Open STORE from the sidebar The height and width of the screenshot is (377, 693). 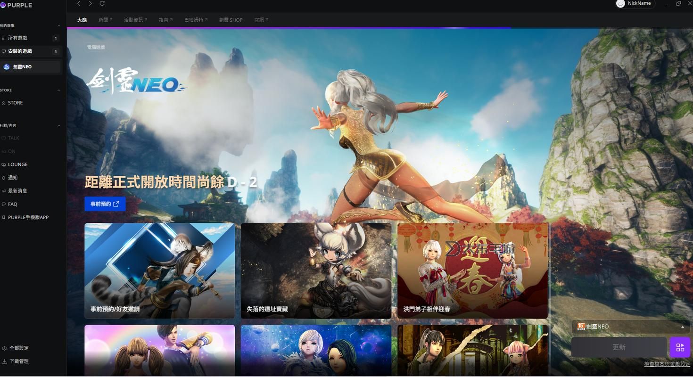(x=15, y=103)
